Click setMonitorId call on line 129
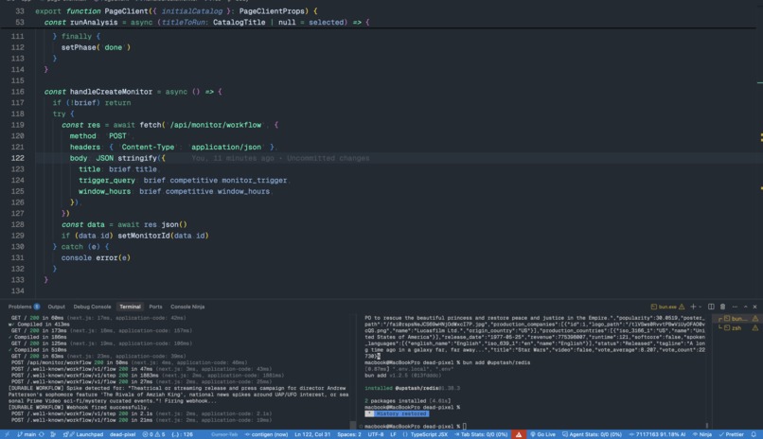Image resolution: width=763 pixels, height=439 pixels. point(163,236)
